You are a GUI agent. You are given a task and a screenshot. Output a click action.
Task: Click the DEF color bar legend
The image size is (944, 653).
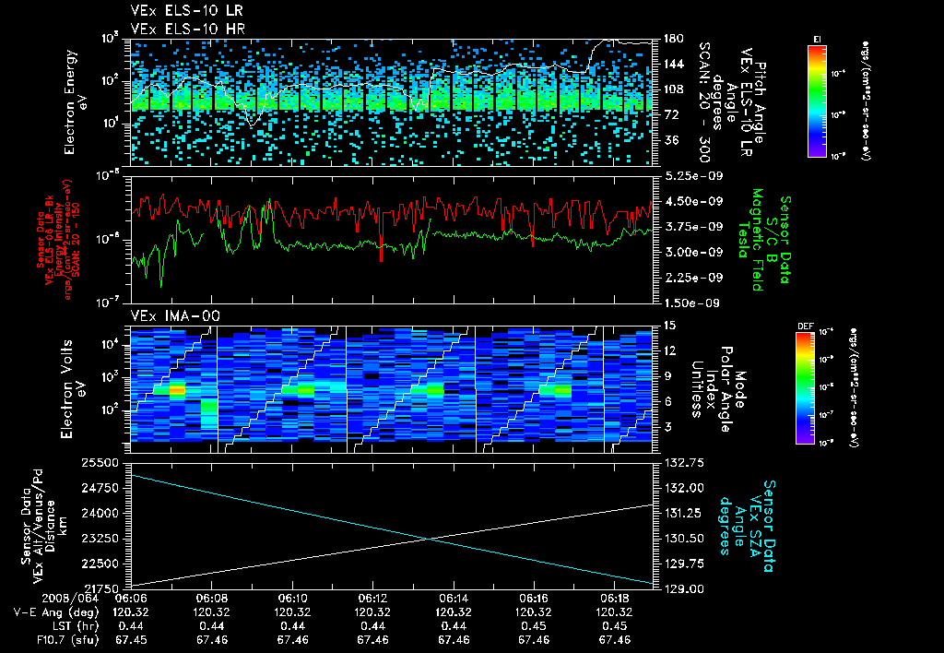tap(805, 388)
